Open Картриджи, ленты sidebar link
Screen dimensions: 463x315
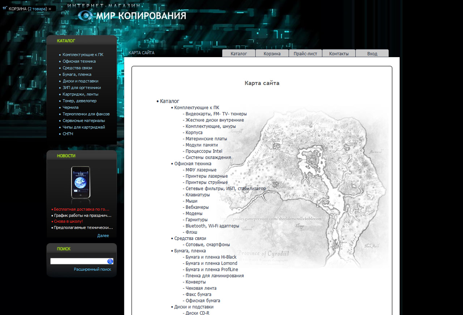pyautogui.click(x=80, y=94)
